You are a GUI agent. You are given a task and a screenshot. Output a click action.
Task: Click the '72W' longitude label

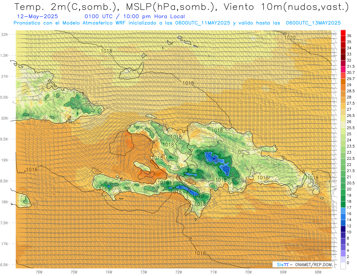click(x=178, y=272)
